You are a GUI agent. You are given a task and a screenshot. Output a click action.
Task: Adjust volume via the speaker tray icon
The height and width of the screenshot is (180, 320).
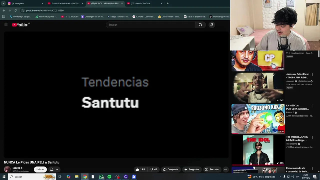pos(292,177)
